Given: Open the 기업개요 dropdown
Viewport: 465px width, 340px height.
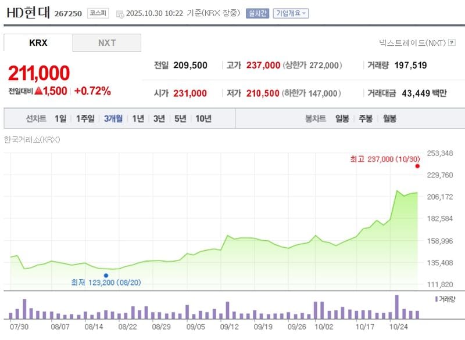Looking at the screenshot, I should pos(291,13).
